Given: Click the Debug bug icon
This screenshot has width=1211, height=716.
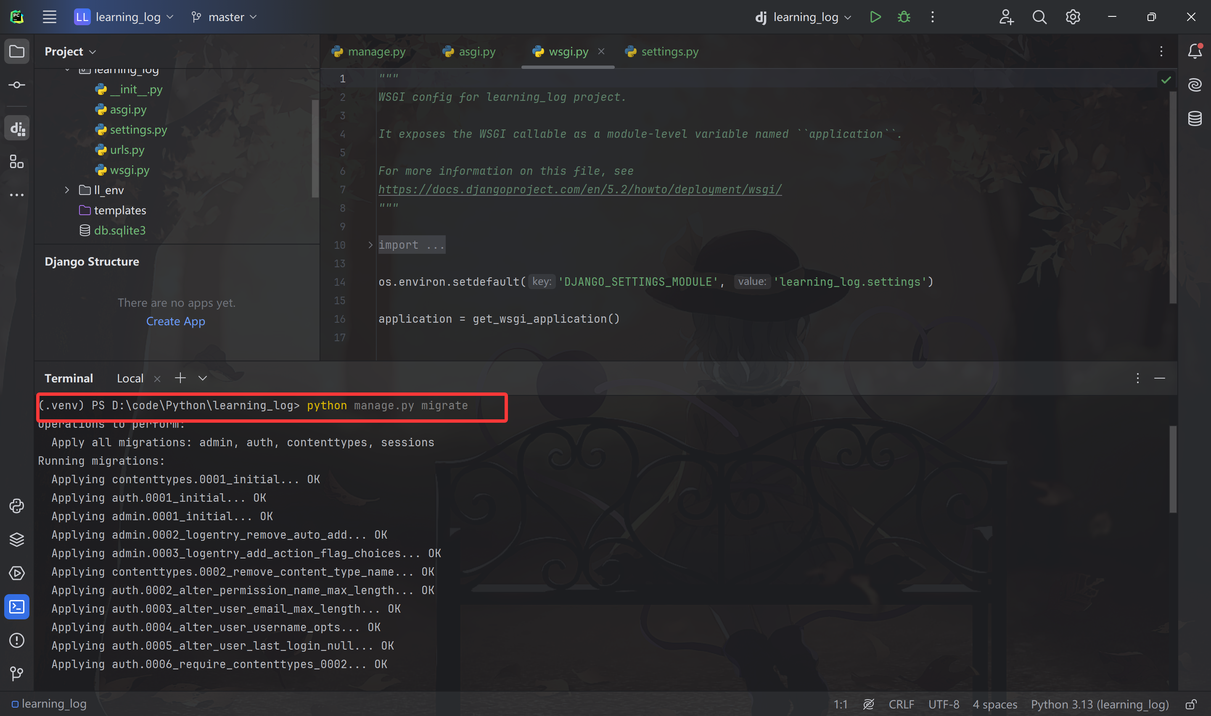Looking at the screenshot, I should [904, 17].
